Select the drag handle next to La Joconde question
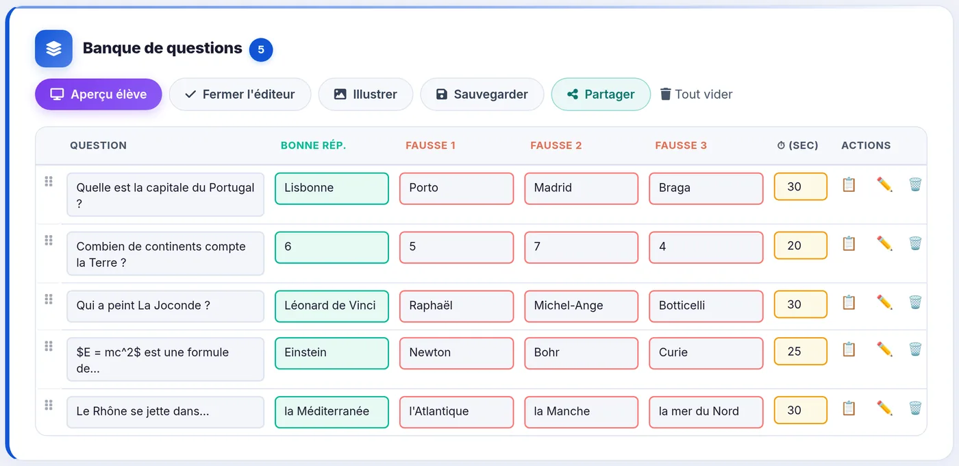The height and width of the screenshot is (466, 959). [49, 299]
